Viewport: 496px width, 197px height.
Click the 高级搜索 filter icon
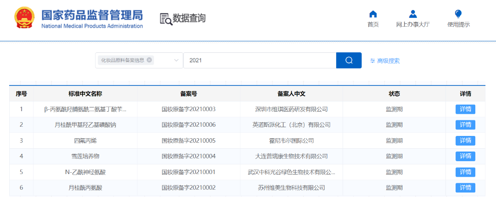[372, 61]
